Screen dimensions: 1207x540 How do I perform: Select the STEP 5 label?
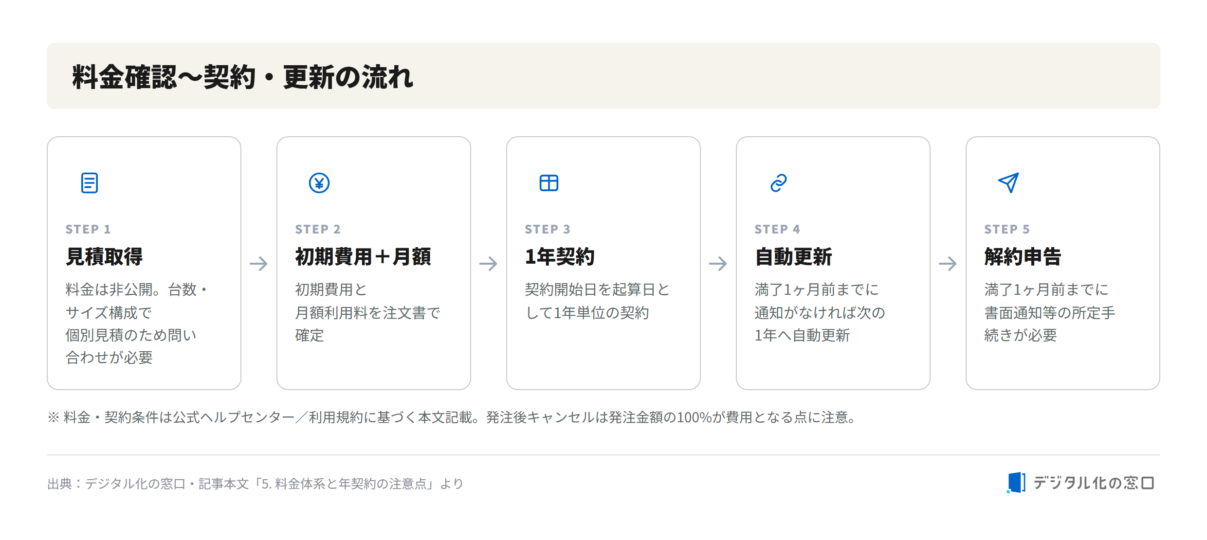tap(1007, 229)
